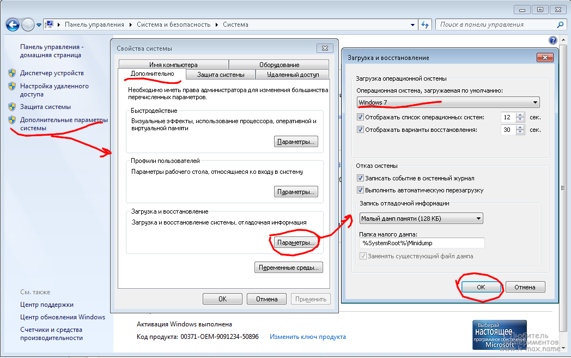Open Центр поддержки link
This screenshot has width=571, height=358.
pyautogui.click(x=47, y=305)
